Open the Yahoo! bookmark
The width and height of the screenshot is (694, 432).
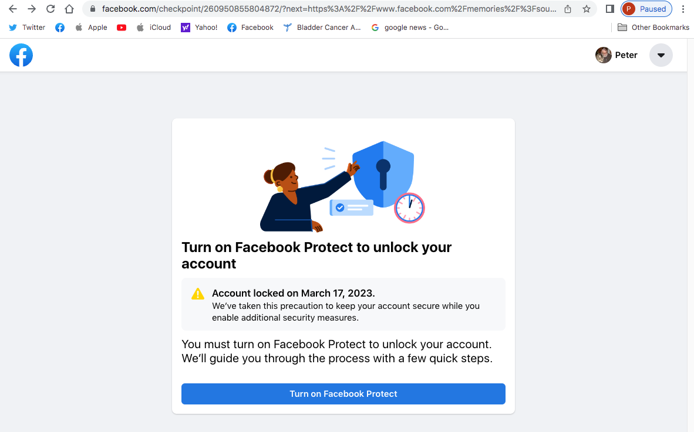tap(199, 28)
